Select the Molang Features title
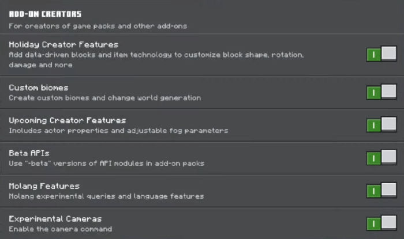Viewport: 404px width, 239px height. (x=44, y=186)
